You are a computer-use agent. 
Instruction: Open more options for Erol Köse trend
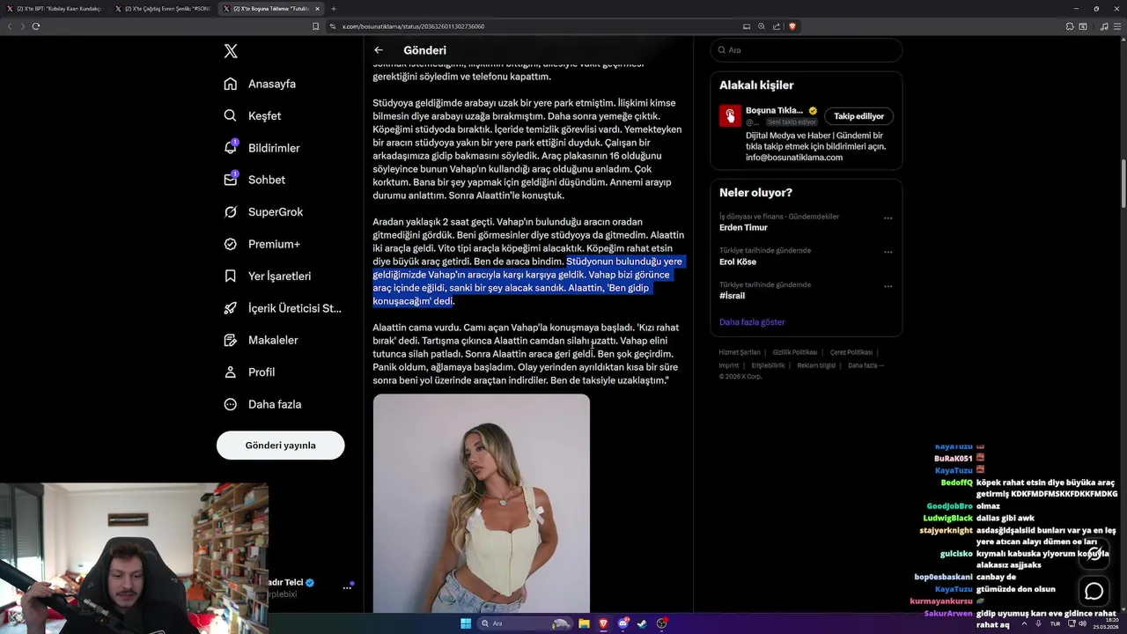click(888, 252)
